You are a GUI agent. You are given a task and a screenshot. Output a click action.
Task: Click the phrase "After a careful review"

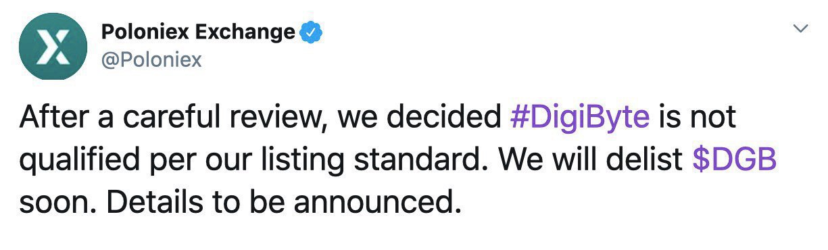pyautogui.click(x=173, y=118)
